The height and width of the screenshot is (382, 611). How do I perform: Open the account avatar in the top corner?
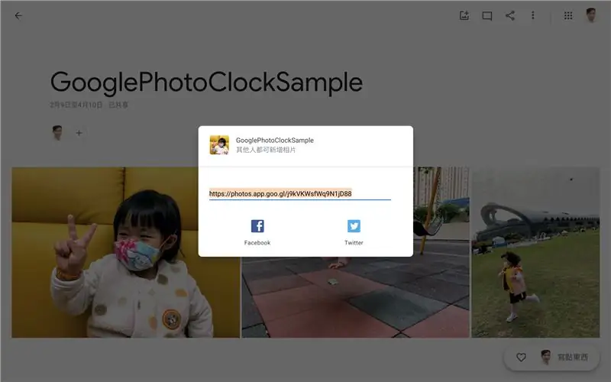click(591, 15)
